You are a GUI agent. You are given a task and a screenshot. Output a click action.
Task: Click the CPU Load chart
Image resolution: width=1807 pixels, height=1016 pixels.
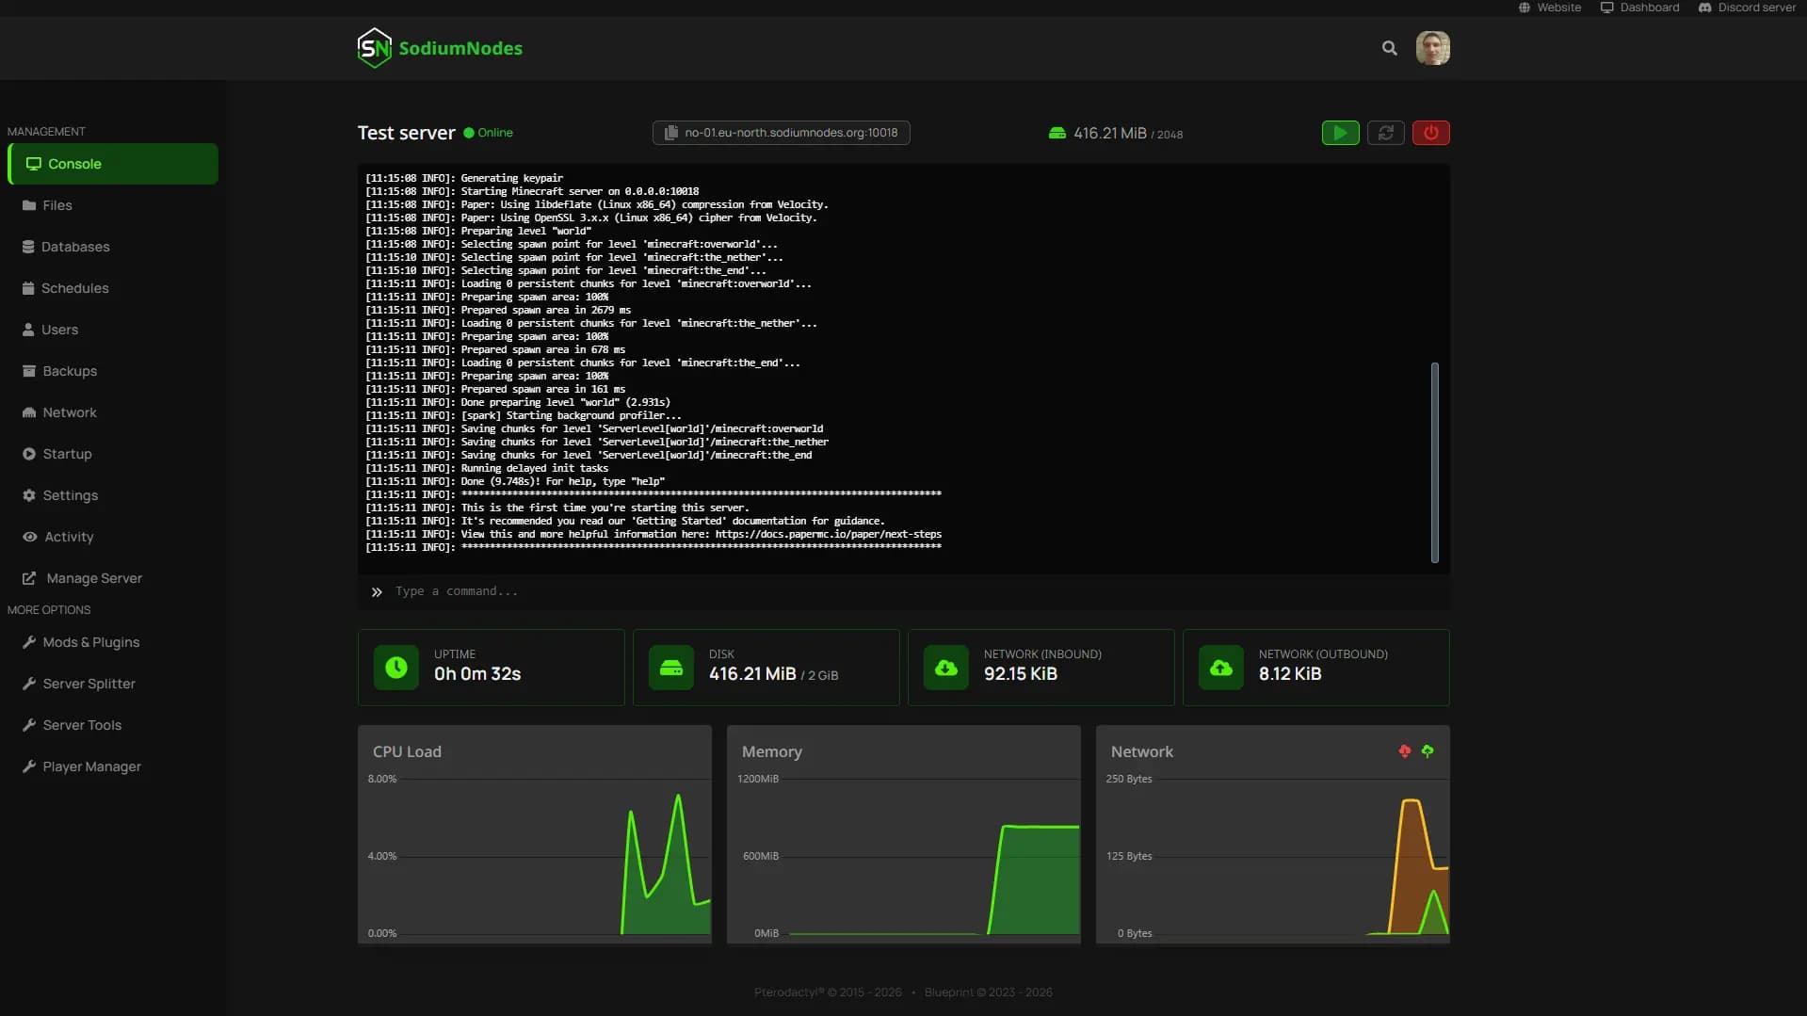(x=535, y=834)
